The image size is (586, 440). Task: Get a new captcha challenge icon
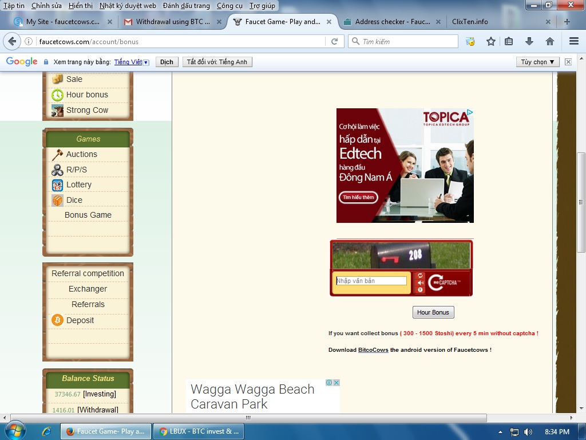pos(420,276)
